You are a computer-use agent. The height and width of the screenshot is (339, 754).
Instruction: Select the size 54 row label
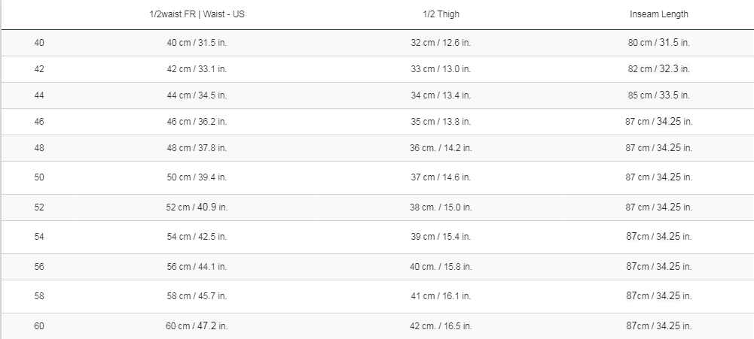[x=39, y=237]
